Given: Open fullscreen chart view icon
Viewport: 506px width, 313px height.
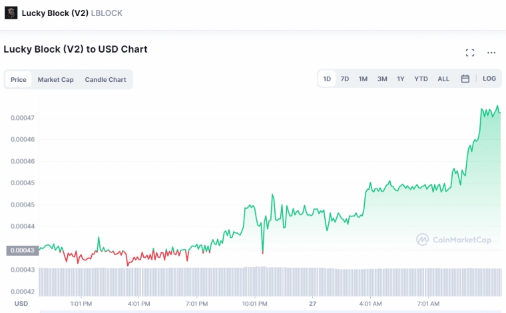Looking at the screenshot, I should pos(470,53).
